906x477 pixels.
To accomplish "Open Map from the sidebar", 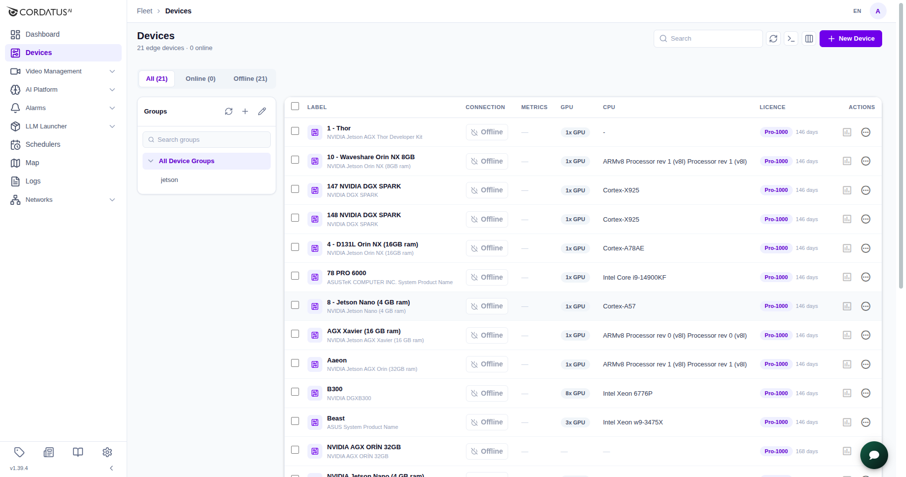I will click(x=63, y=163).
